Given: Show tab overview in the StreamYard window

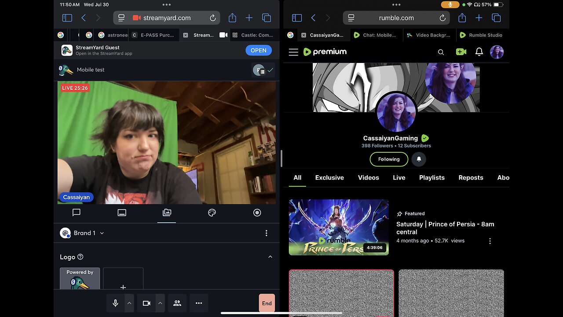Looking at the screenshot, I should [x=266, y=18].
